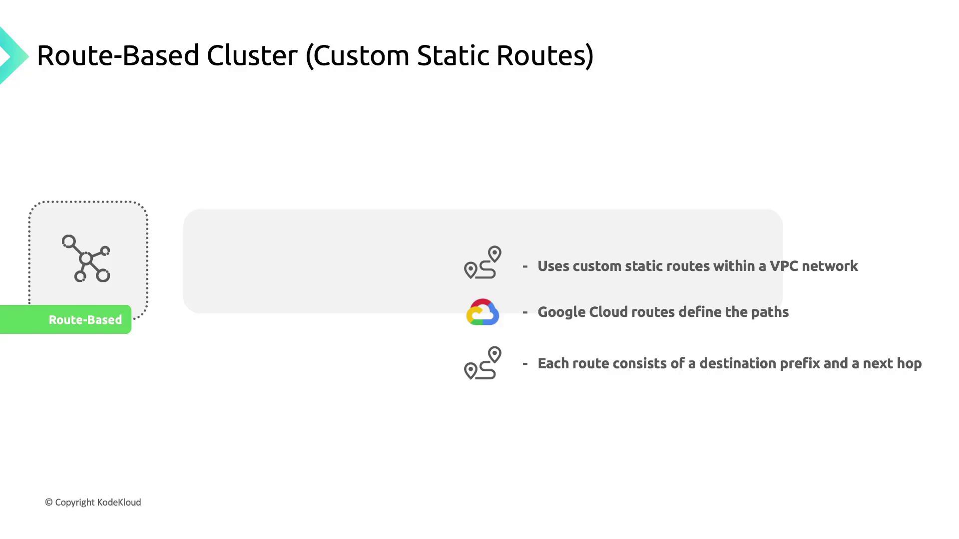Click the route icon beside the VPC network line
Screen dimensions: 959x539
[x=482, y=263]
